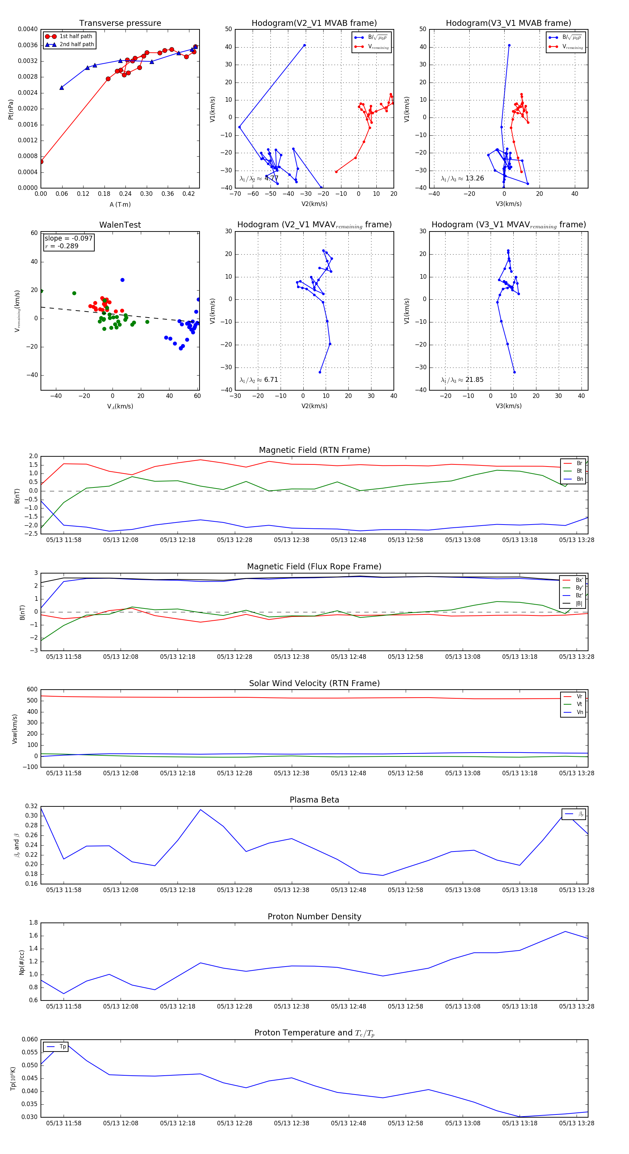Click the 'Magnetic Field (RTN Frame)' title
This screenshot has width=629, height=1154.
coord(314,450)
